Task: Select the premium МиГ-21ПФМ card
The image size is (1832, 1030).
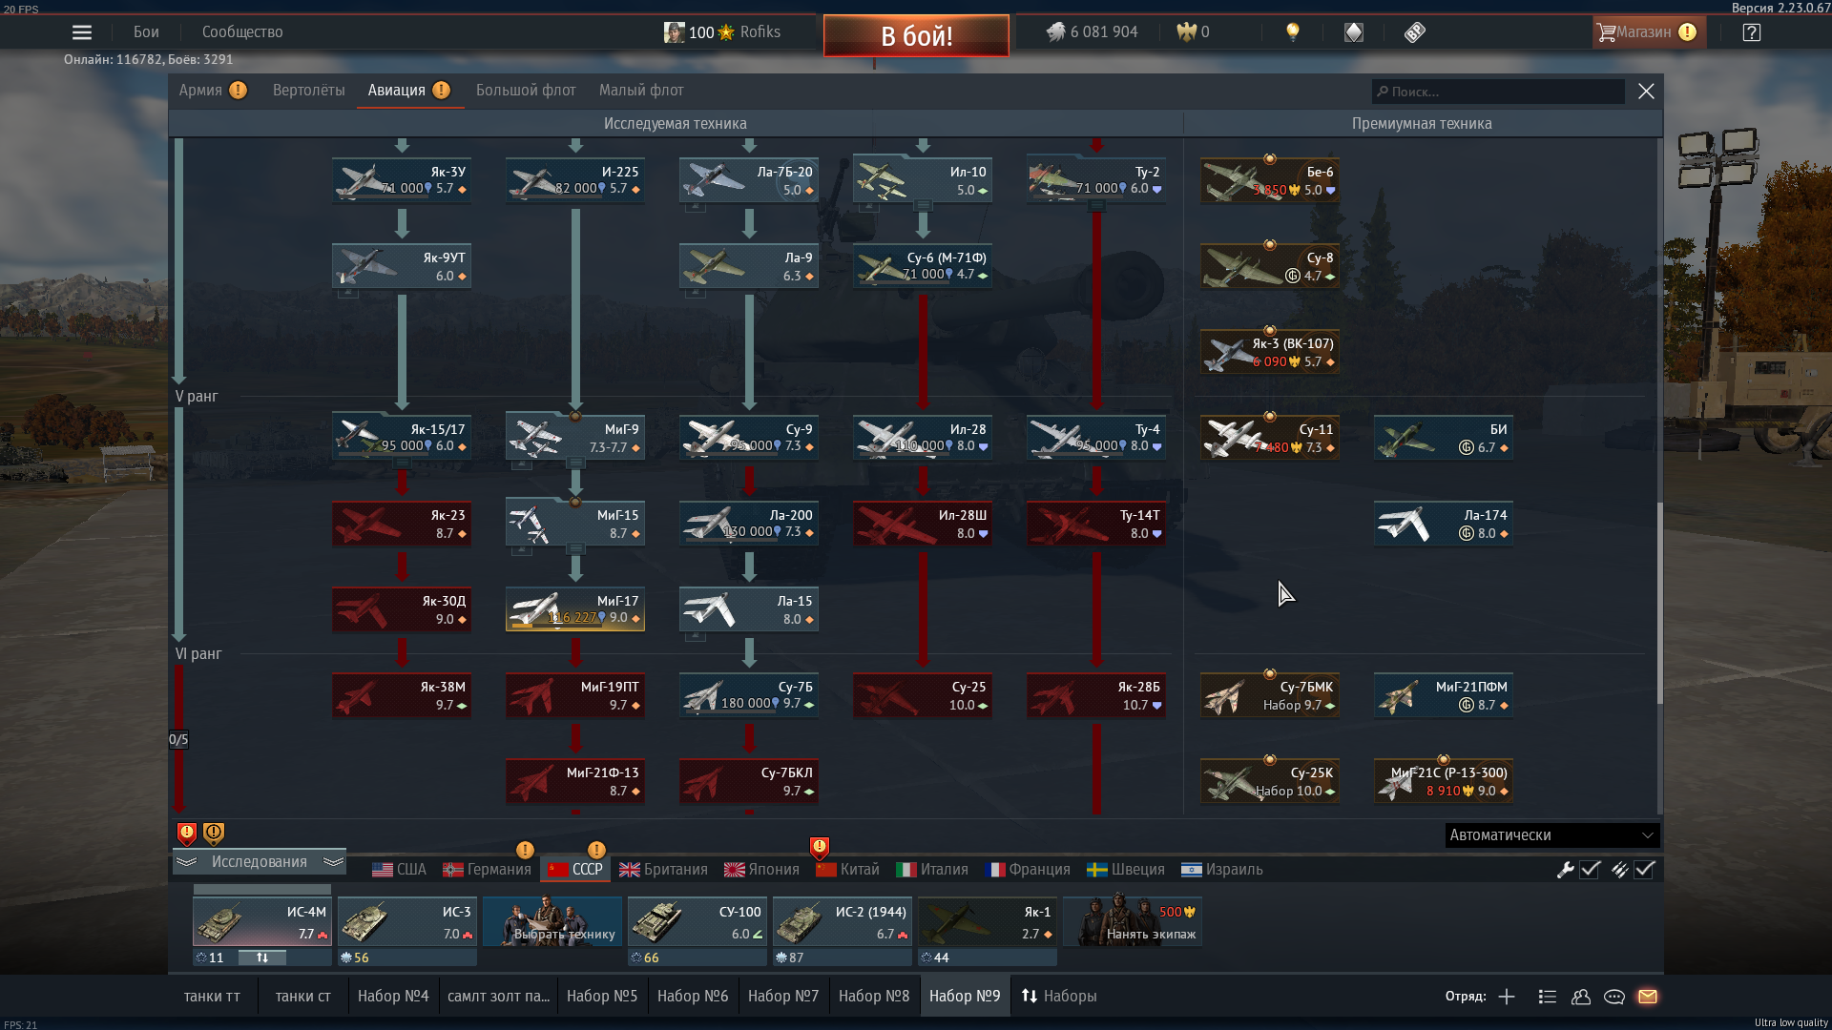Action: coord(1444,695)
